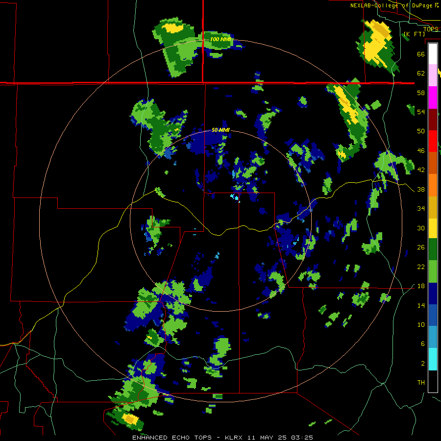Click the white swatch in the tops legend
441x441 pixels.
click(x=433, y=54)
